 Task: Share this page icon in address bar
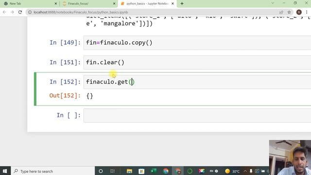281,12
